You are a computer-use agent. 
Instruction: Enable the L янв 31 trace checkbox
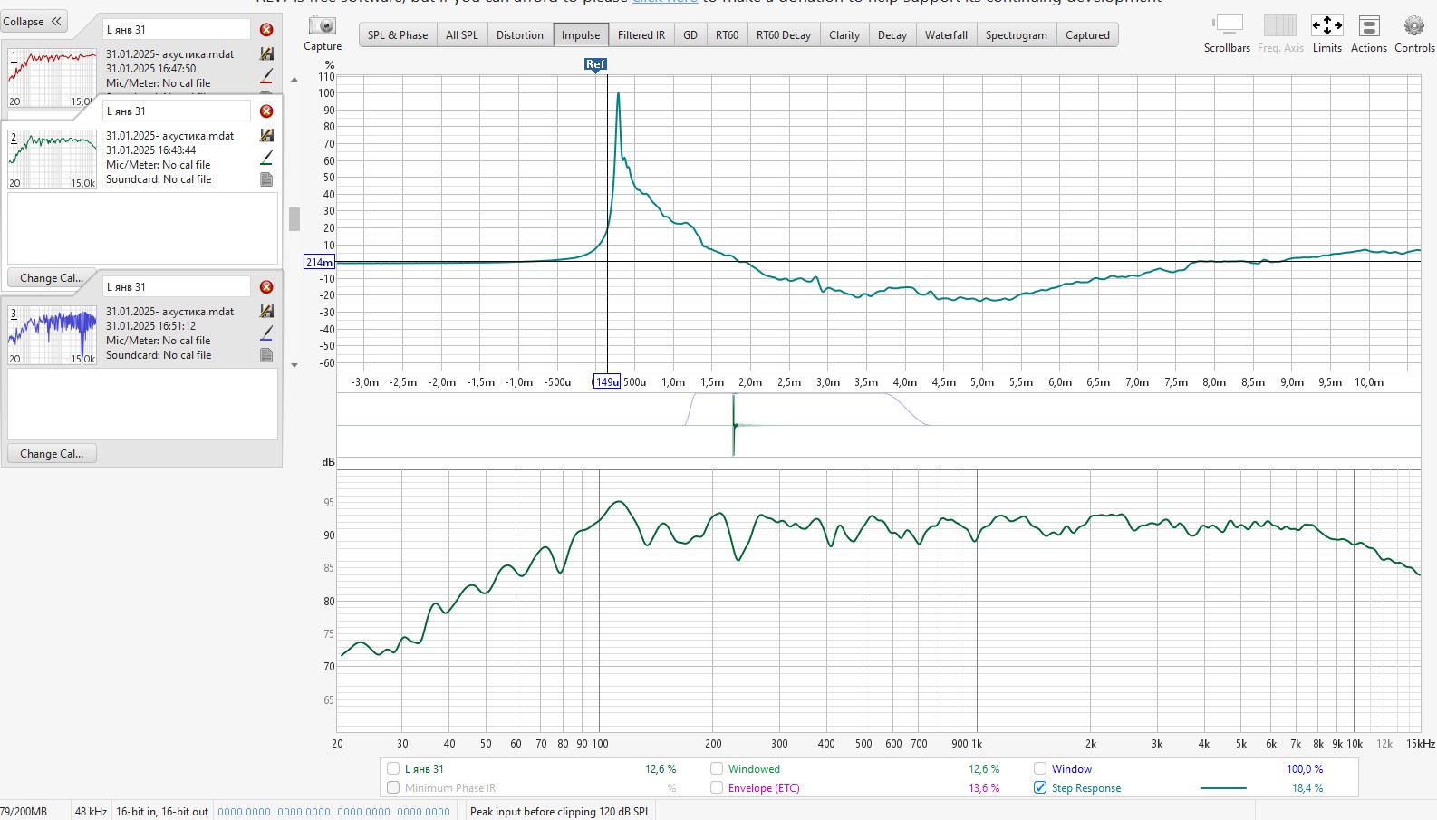(393, 769)
